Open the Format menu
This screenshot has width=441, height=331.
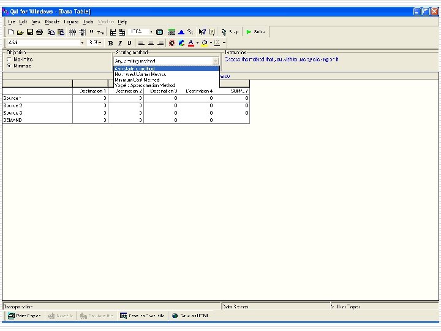tap(71, 22)
